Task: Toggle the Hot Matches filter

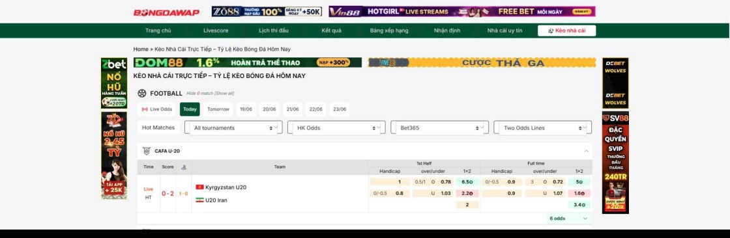Action: pos(158,127)
